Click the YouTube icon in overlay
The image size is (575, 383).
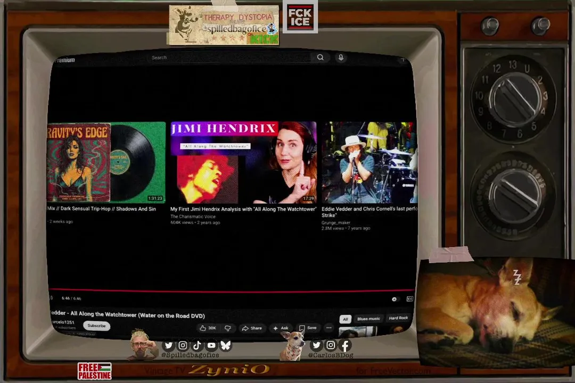point(211,345)
